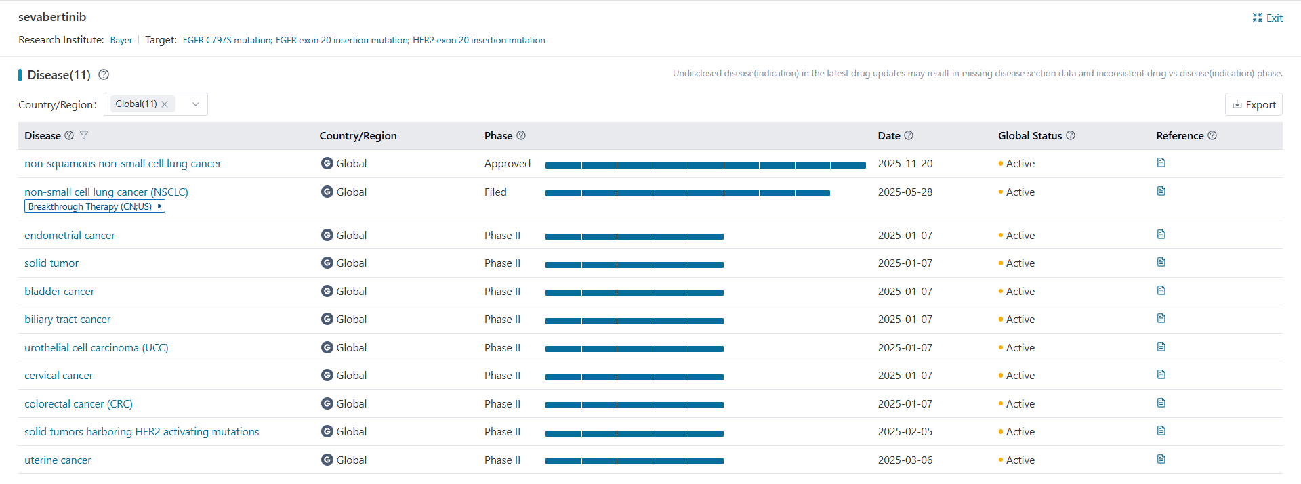
Task: Open reference icon for uterine cancer row
Action: click(1161, 459)
